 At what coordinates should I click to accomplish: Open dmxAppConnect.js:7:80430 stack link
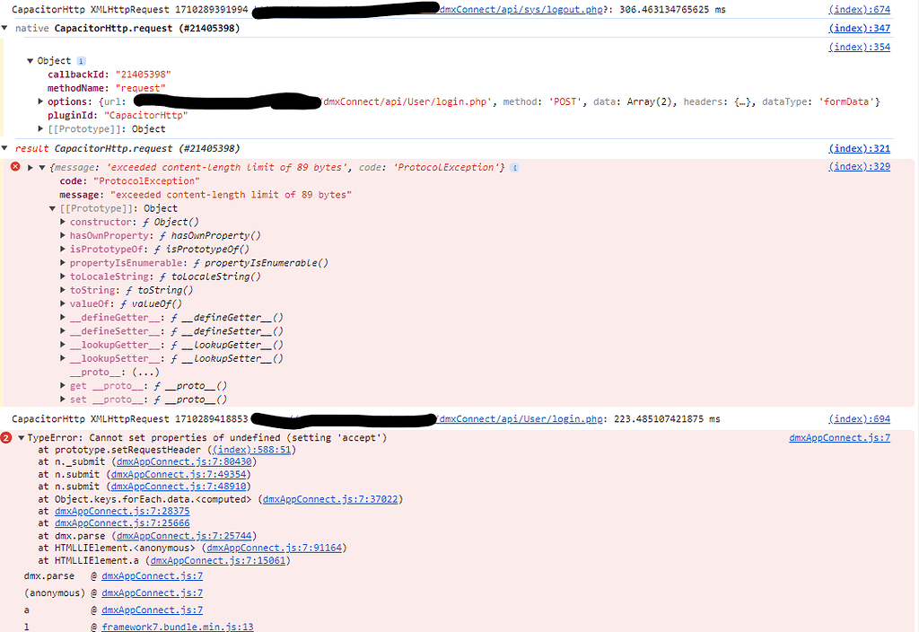[x=184, y=462]
